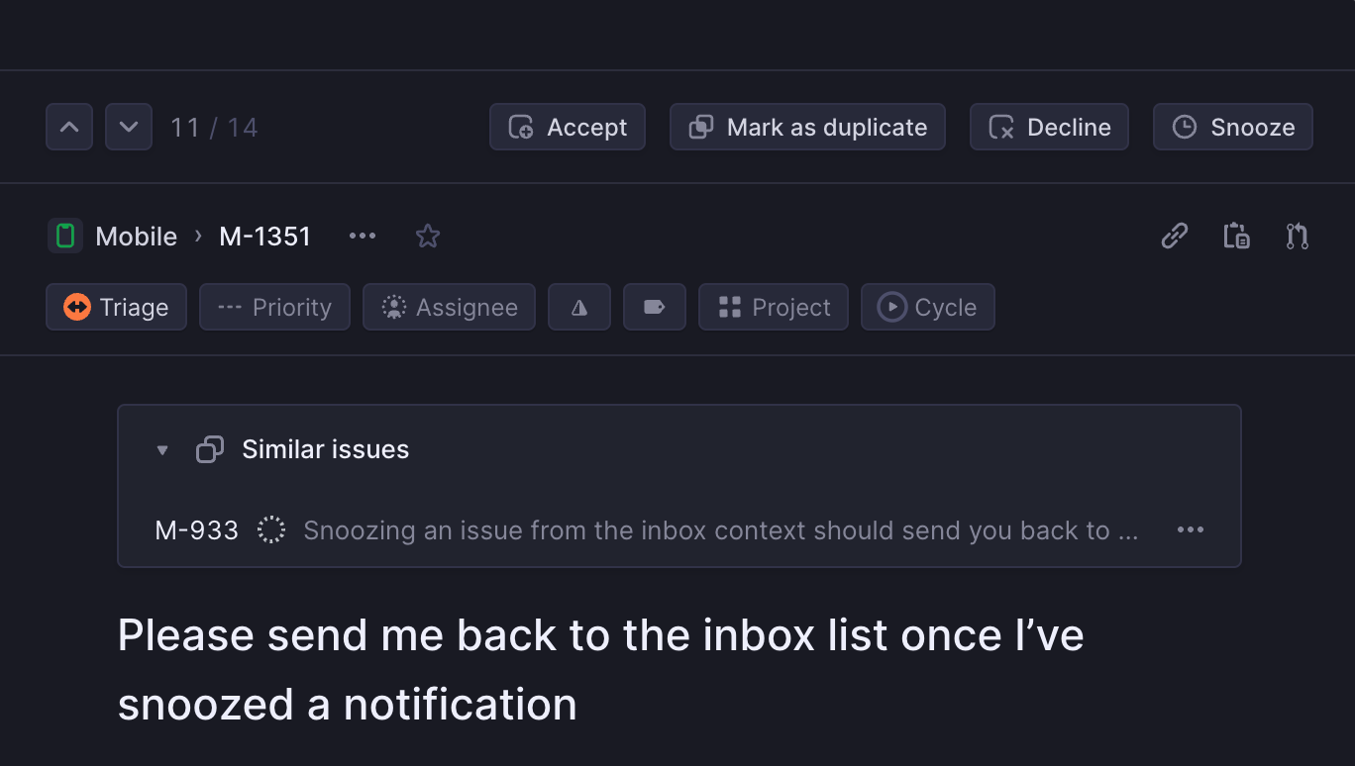Copy the git branch name icon

coord(1297,236)
